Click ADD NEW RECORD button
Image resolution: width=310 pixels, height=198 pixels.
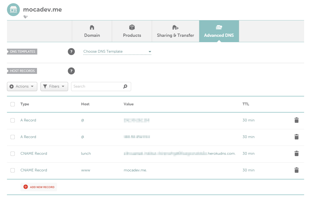(39, 187)
